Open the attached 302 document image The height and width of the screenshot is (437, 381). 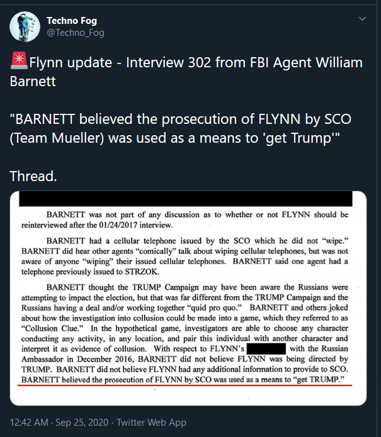coord(188,298)
